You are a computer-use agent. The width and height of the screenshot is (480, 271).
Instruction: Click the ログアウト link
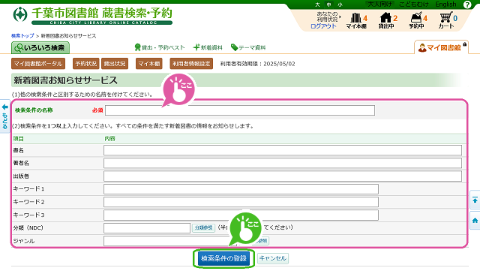coord(323,26)
